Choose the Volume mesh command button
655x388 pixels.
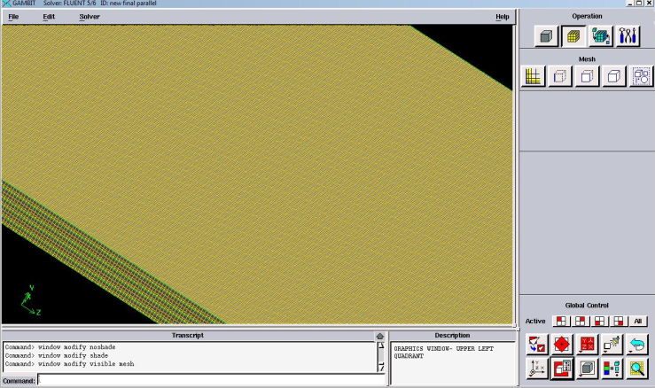[x=613, y=77]
